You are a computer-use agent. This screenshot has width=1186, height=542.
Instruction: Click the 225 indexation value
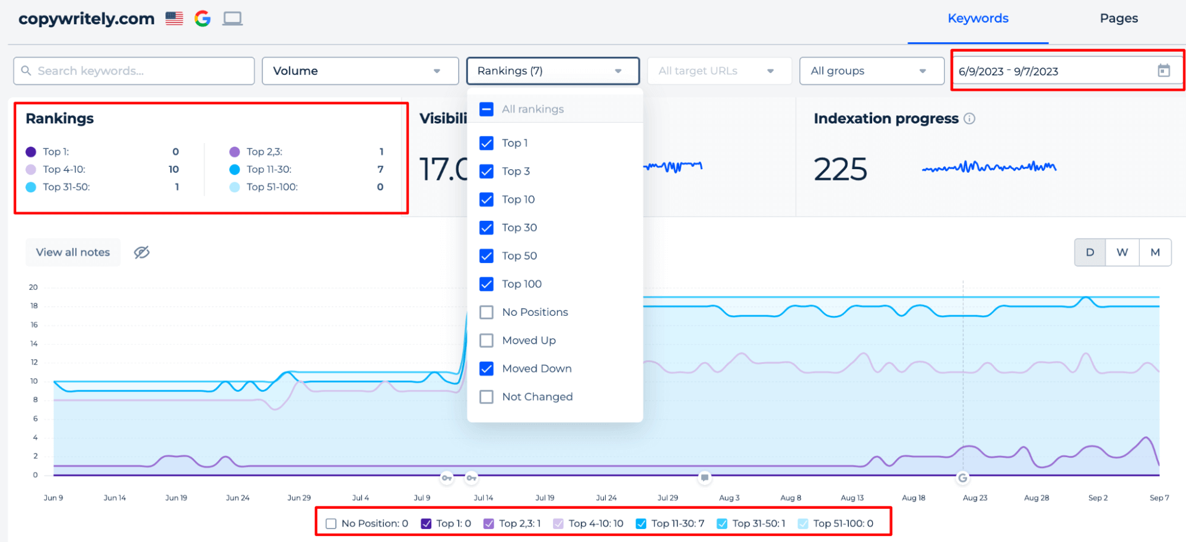(x=840, y=169)
